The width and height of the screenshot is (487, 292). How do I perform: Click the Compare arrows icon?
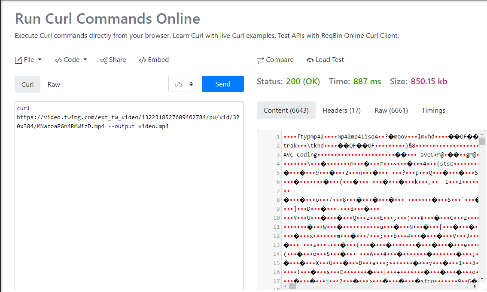261,60
